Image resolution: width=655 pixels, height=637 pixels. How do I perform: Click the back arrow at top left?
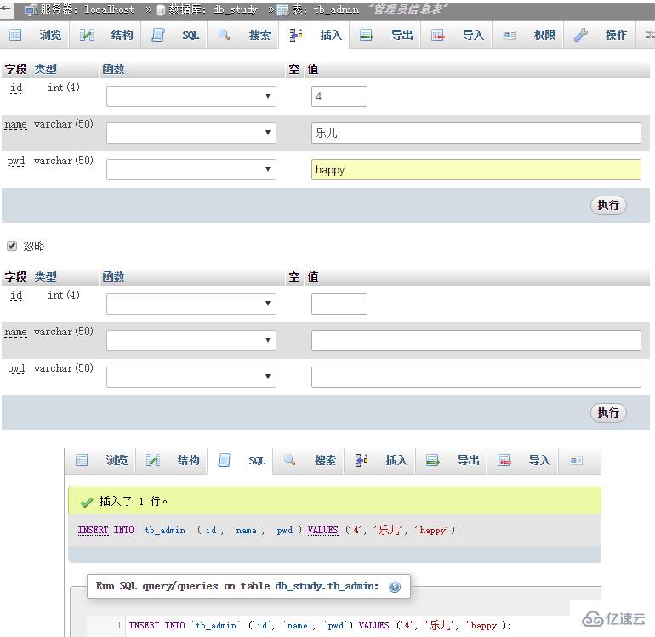(x=5, y=7)
